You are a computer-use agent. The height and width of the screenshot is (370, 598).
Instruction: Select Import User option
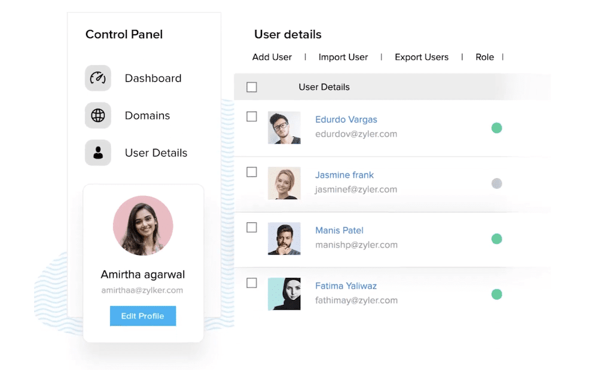point(343,57)
